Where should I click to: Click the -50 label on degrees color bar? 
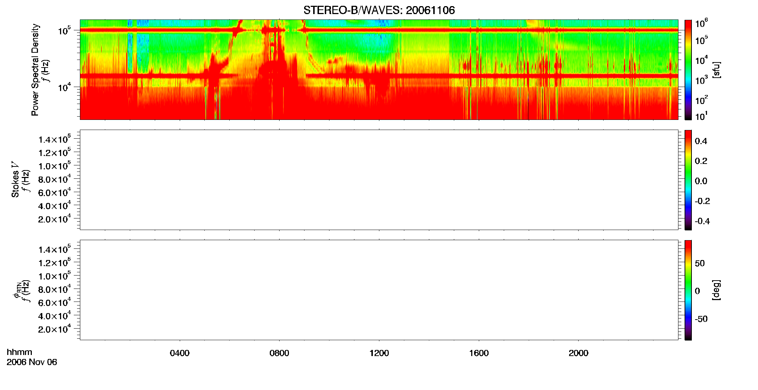[x=701, y=319]
